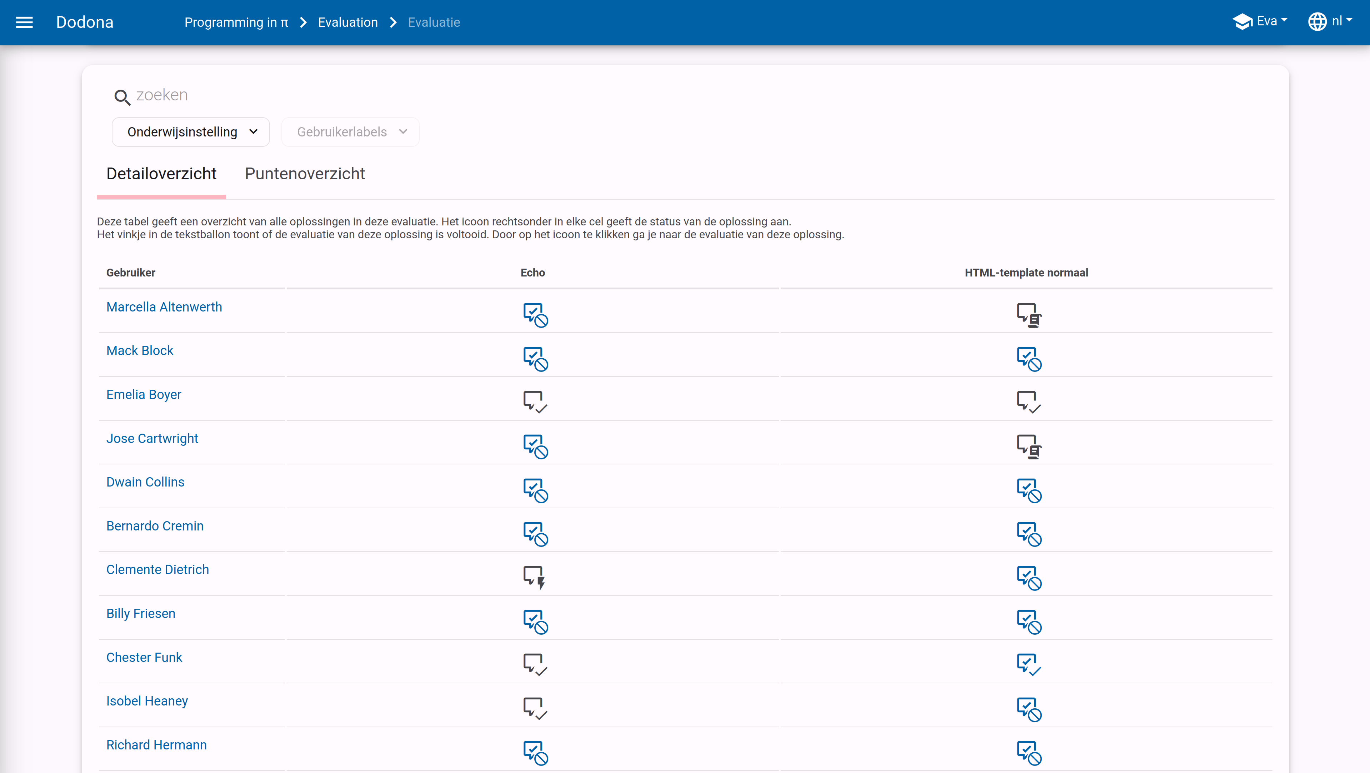This screenshot has width=1370, height=773.
Task: Click the Dodona home logo text
Action: point(85,23)
